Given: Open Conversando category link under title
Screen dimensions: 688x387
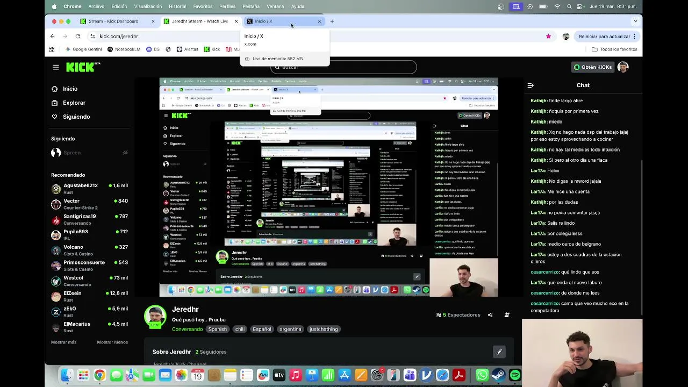Looking at the screenshot, I should (188, 329).
